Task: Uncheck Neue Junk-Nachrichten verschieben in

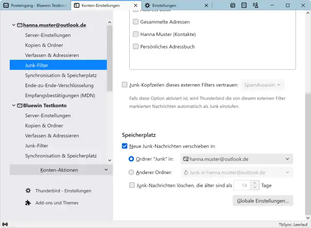Action: point(124,146)
